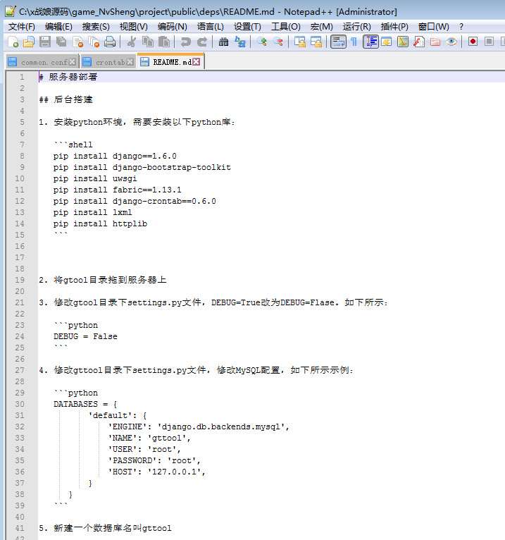The width and height of the screenshot is (505, 540).
Task: Click the heading line '# 服务器部署'
Action: pos(68,77)
